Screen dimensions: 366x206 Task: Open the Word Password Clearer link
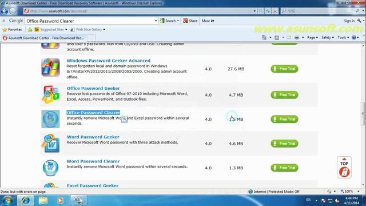pyautogui.click(x=93, y=161)
